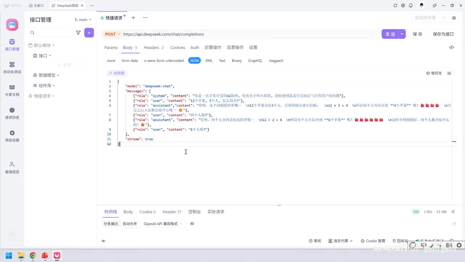Open the 请求代理 dropdown
The width and height of the screenshot is (465, 262).
click(x=340, y=241)
